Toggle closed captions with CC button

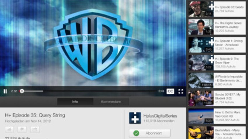point(170,91)
